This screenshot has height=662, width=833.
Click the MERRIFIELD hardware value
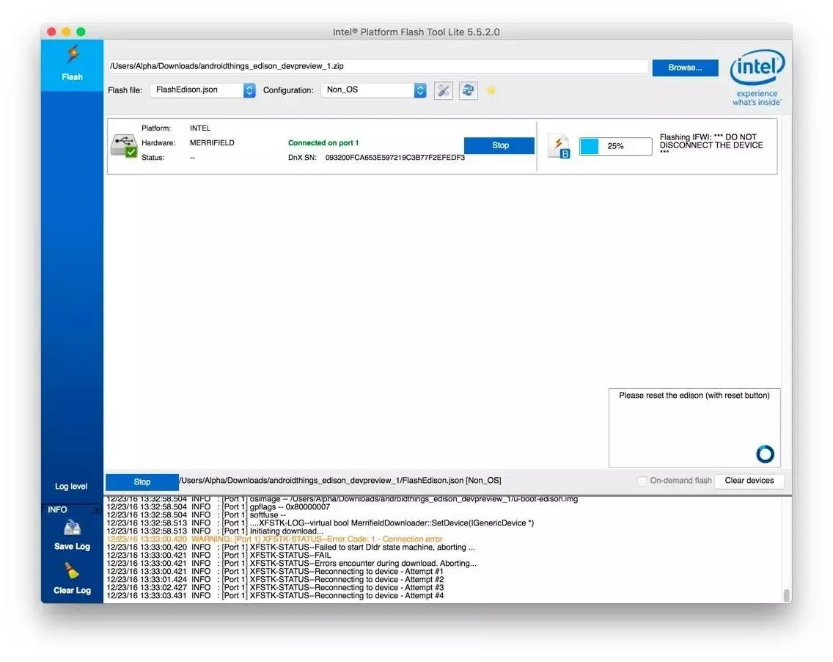pyautogui.click(x=212, y=143)
